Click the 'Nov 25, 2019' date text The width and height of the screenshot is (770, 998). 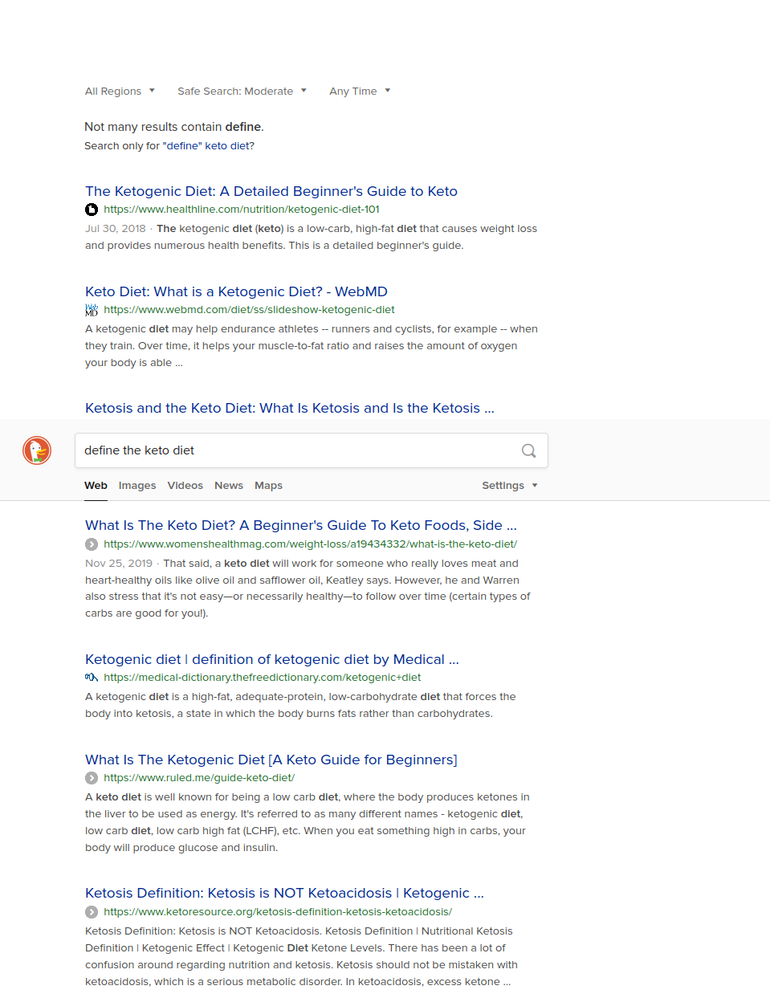point(119,564)
